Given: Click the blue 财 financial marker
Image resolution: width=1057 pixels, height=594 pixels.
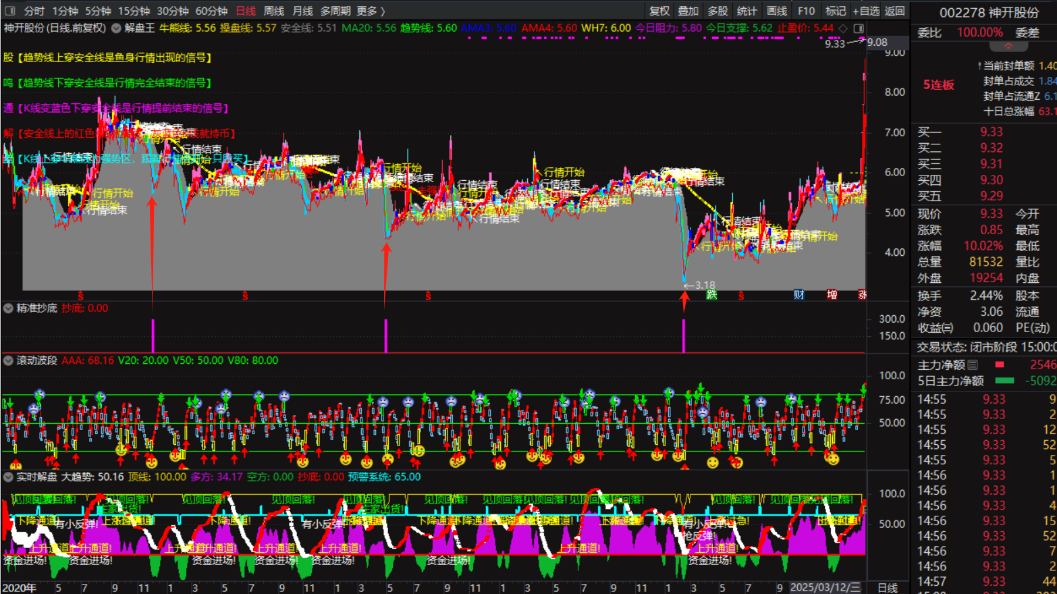Looking at the screenshot, I should 798,295.
